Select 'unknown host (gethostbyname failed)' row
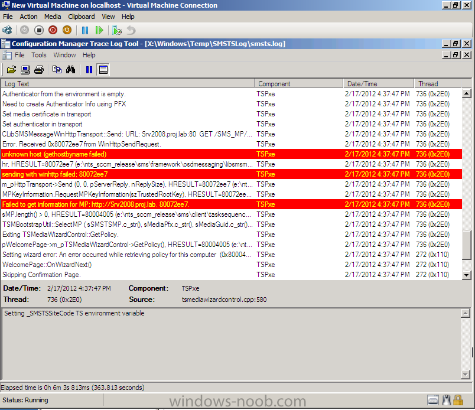The height and width of the screenshot is (410, 475). coord(232,154)
